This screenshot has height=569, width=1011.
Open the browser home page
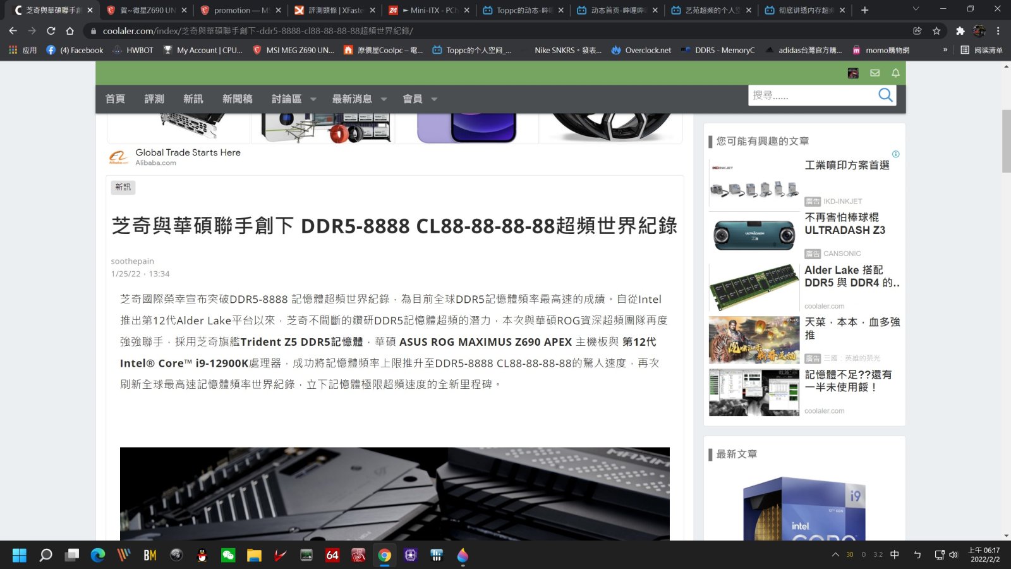click(70, 30)
